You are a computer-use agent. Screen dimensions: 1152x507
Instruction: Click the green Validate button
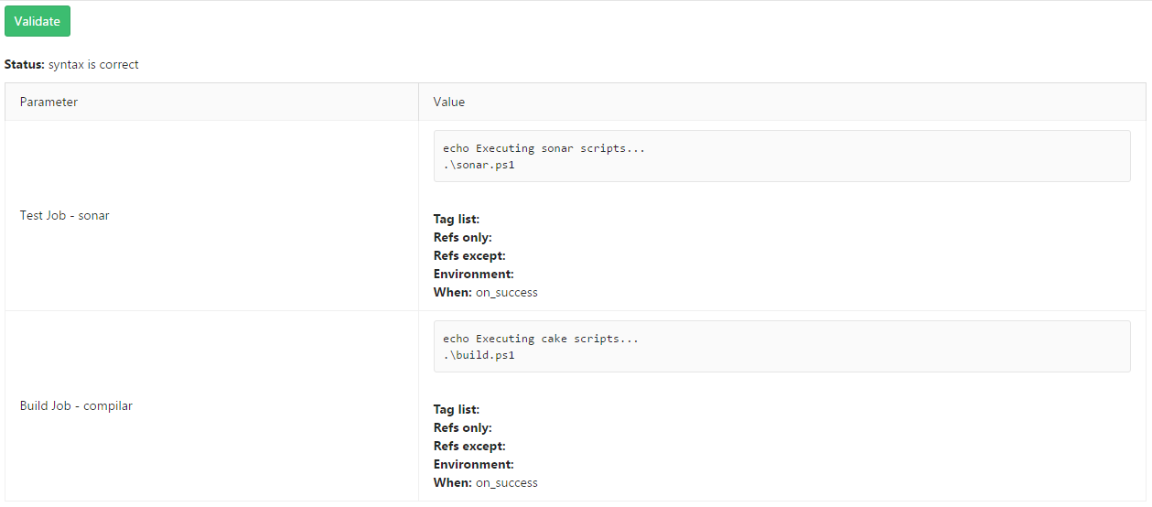click(37, 21)
